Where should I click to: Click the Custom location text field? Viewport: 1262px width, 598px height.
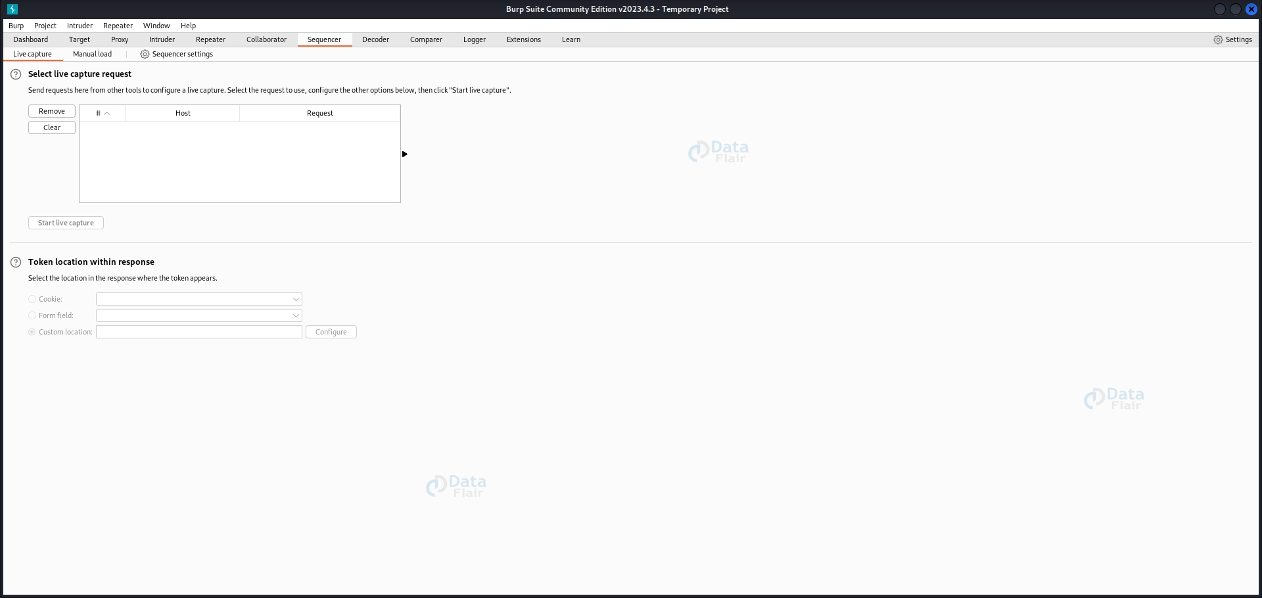199,332
